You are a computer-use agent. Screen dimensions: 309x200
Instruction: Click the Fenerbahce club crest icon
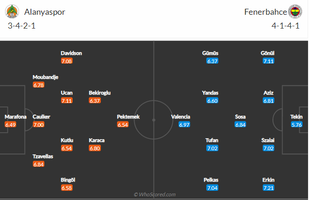(295, 12)
